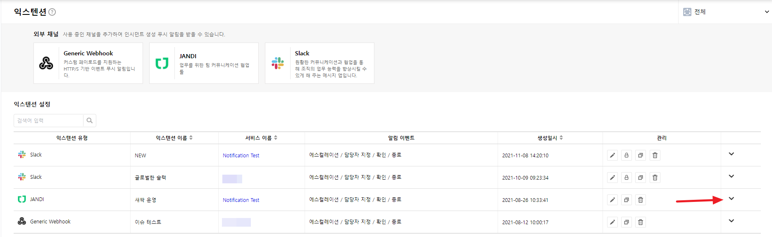Edit the JANDI 새싹 운영 extension
The width and height of the screenshot is (772, 237).
[x=612, y=200]
